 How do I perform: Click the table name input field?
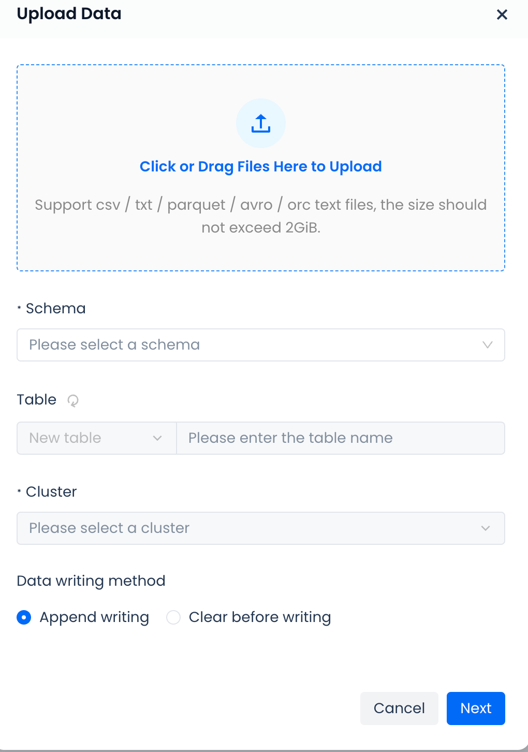[x=340, y=438]
